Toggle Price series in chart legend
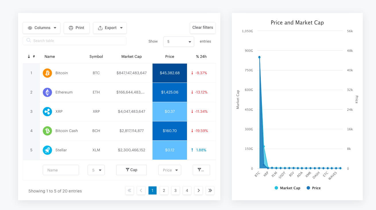This screenshot has height=210, width=376. point(313,188)
